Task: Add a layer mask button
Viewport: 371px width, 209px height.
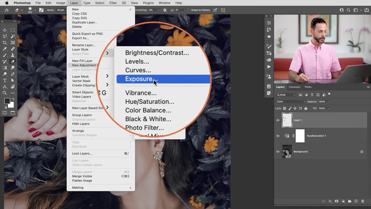Action: tap(337, 201)
